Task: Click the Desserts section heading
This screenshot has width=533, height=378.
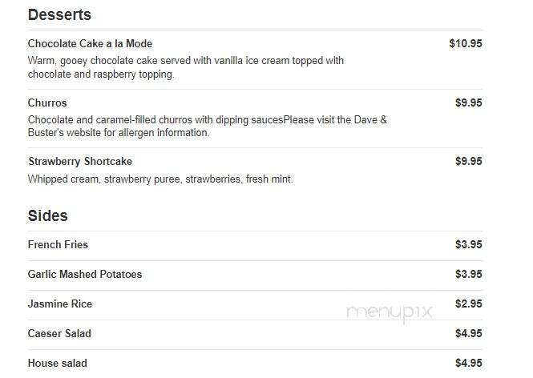Action: coord(59,15)
